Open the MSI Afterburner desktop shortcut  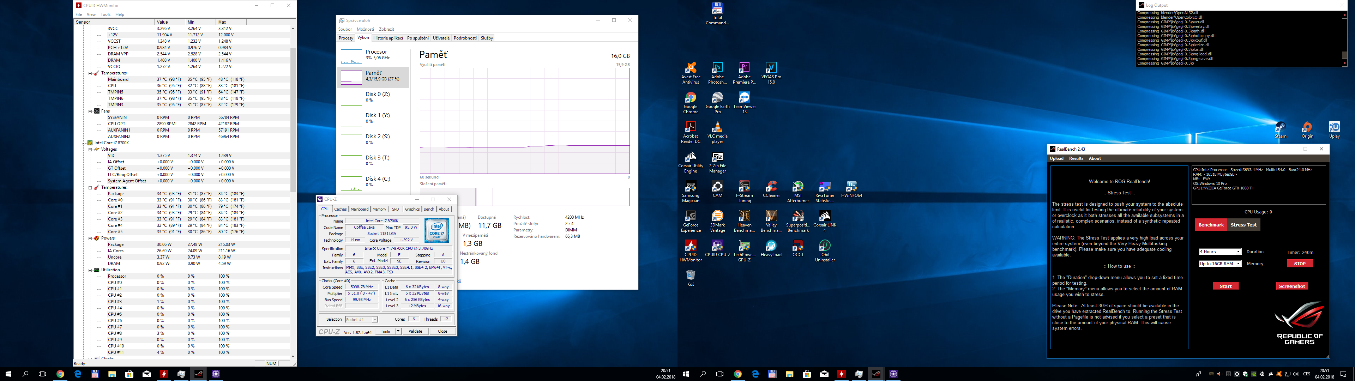tap(797, 188)
